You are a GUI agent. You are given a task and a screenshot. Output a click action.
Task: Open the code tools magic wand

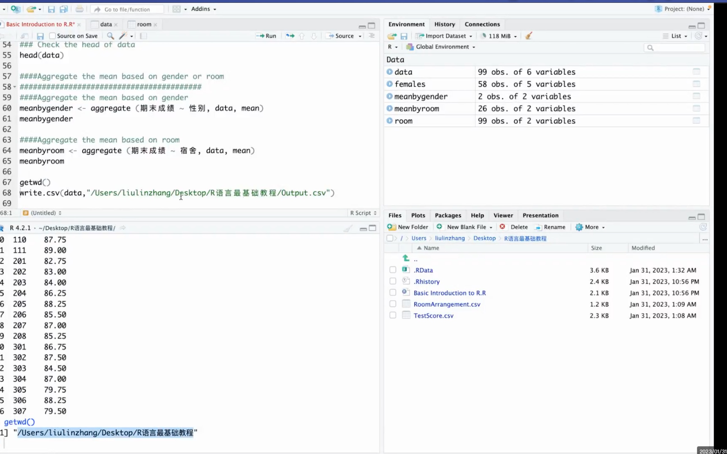click(x=123, y=36)
